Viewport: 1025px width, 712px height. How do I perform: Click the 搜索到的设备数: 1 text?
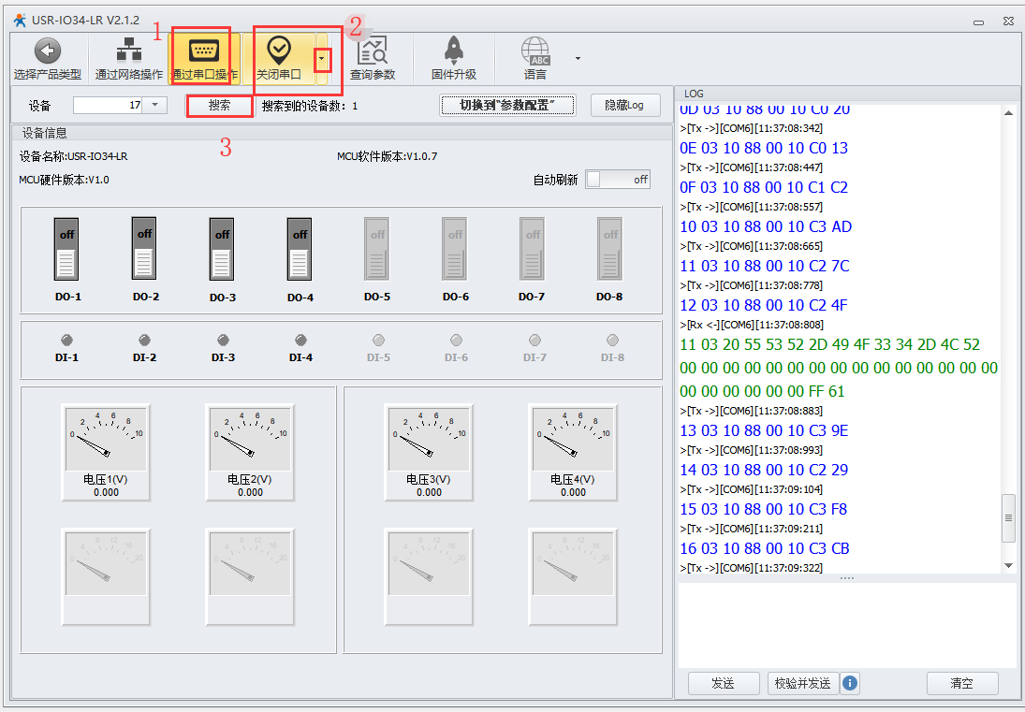pos(310,106)
